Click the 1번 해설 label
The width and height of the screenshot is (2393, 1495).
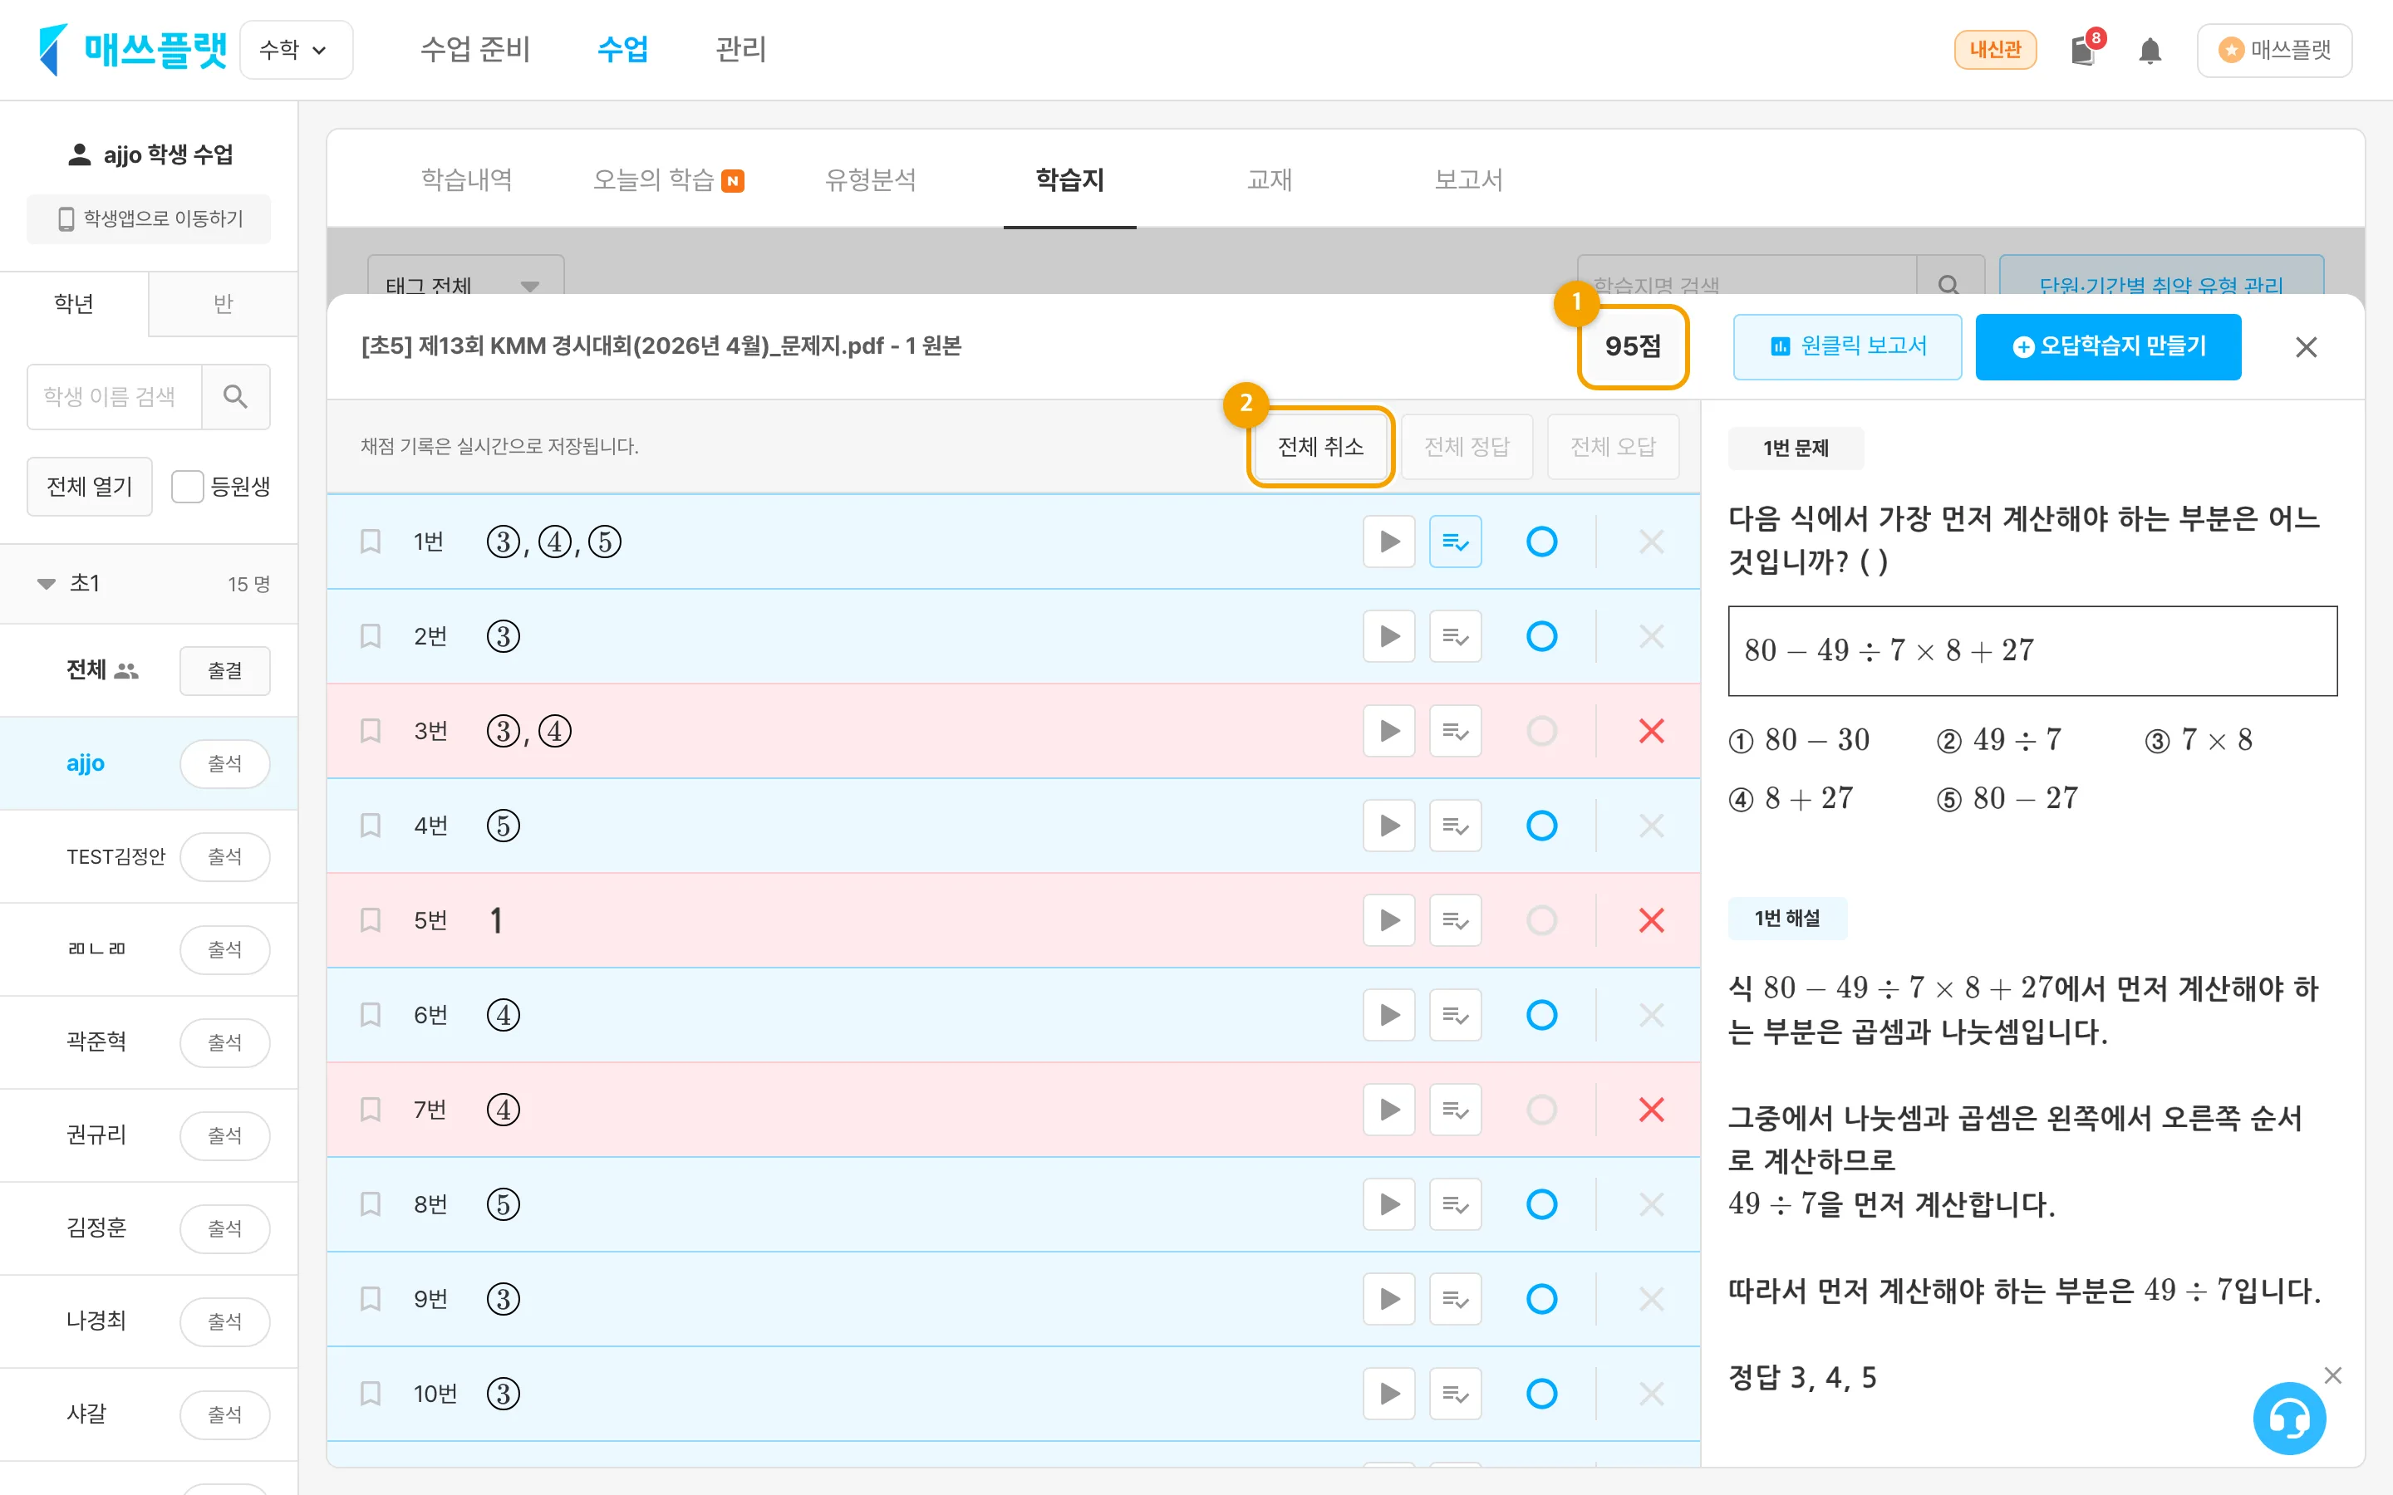click(1786, 919)
